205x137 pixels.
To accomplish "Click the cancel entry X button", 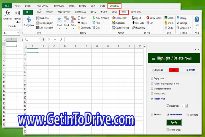I will click(x=49, y=39).
